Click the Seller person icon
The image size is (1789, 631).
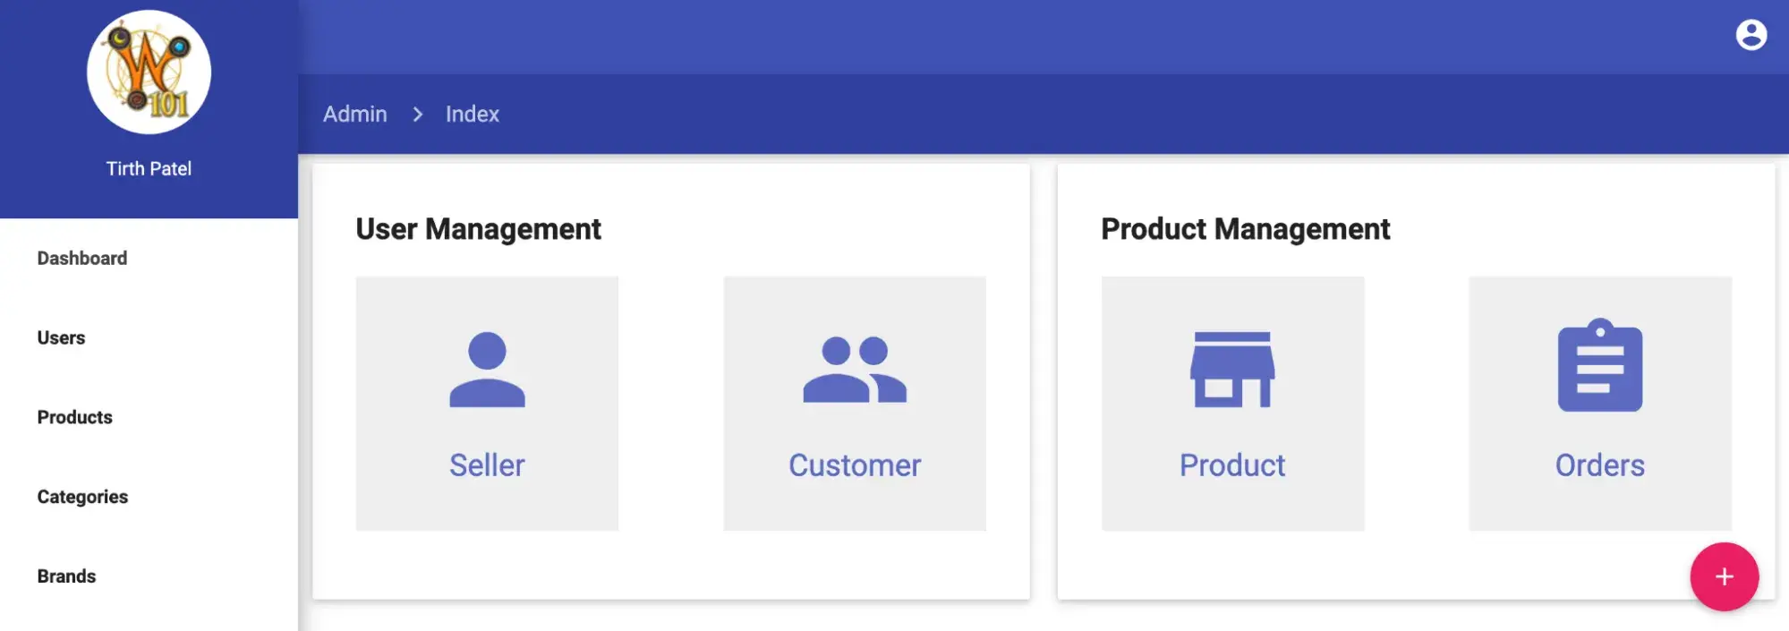pos(487,370)
